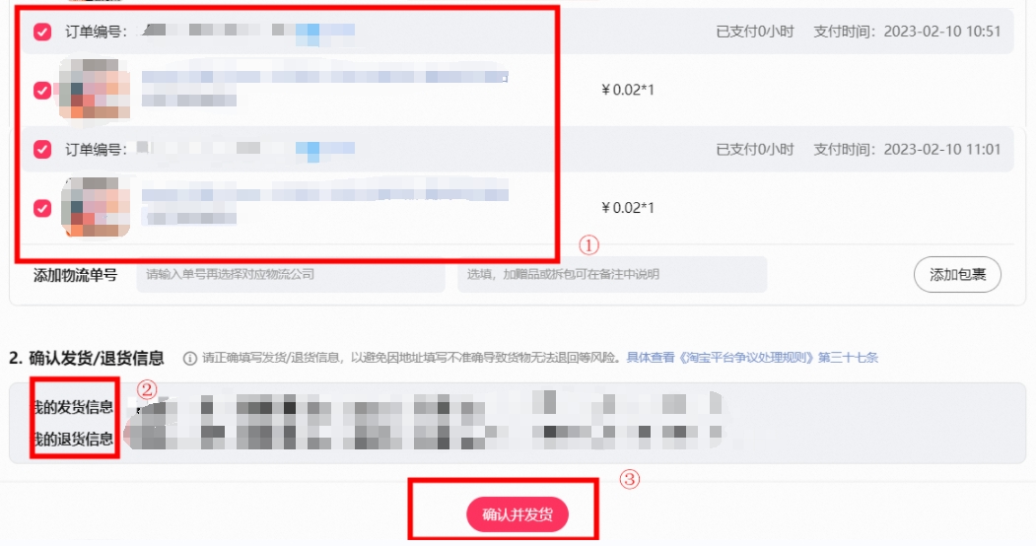
Task: Click the 2. 确认发货/退货信息 section heading
Action: 87,358
